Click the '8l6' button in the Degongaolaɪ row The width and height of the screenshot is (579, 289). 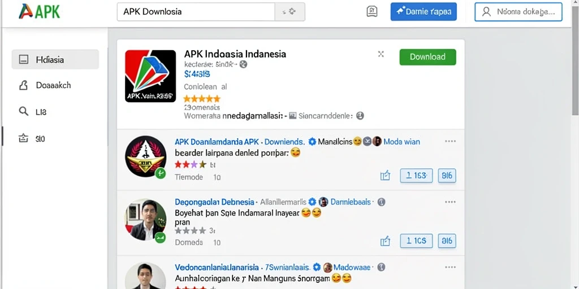[x=447, y=241]
